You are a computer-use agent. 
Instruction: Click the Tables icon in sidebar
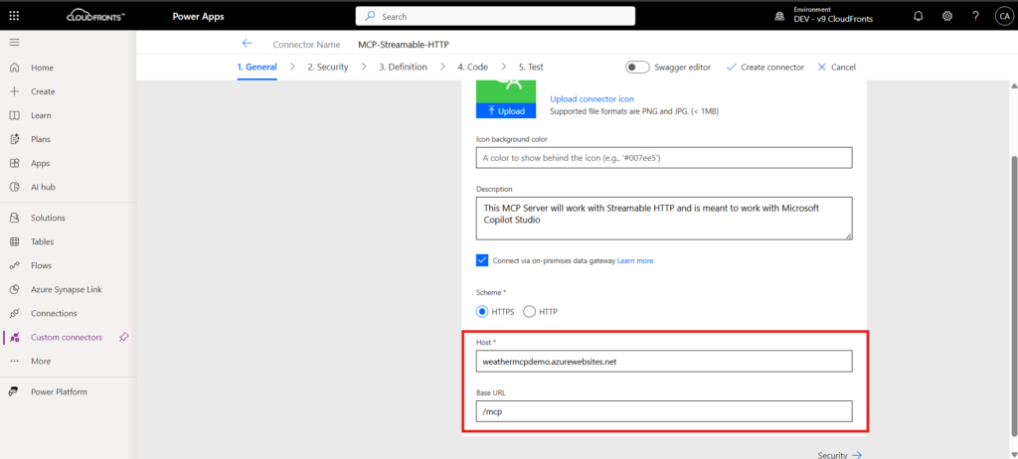click(14, 241)
